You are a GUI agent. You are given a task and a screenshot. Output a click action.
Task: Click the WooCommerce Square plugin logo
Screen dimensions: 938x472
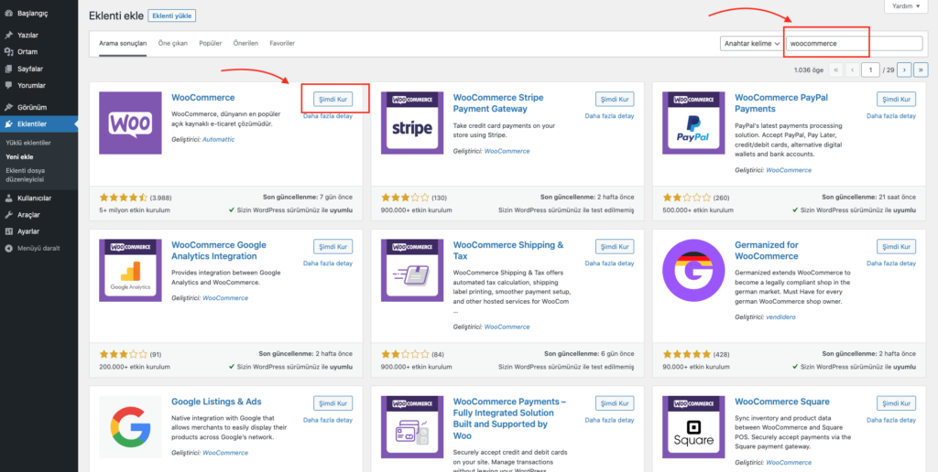(x=693, y=427)
